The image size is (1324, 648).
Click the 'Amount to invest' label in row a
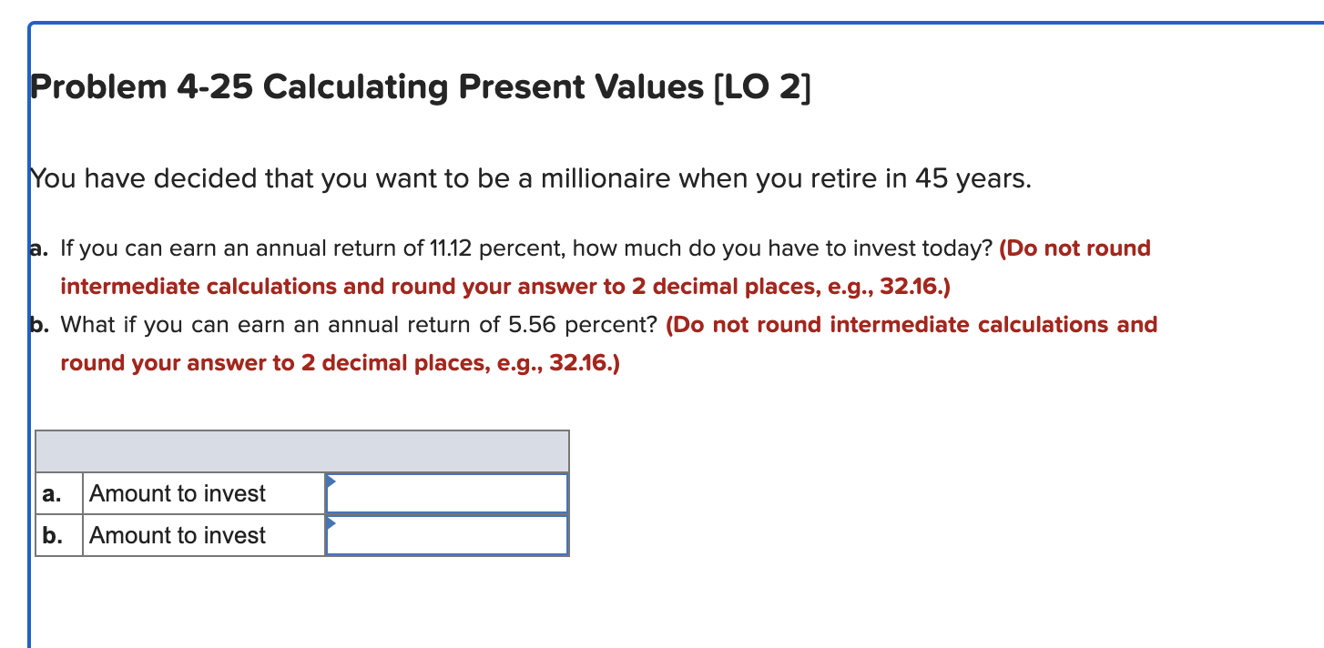pos(176,492)
